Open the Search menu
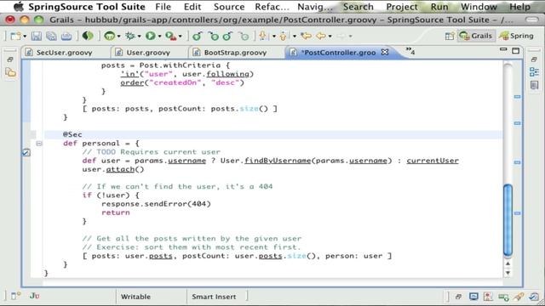 point(358,7)
